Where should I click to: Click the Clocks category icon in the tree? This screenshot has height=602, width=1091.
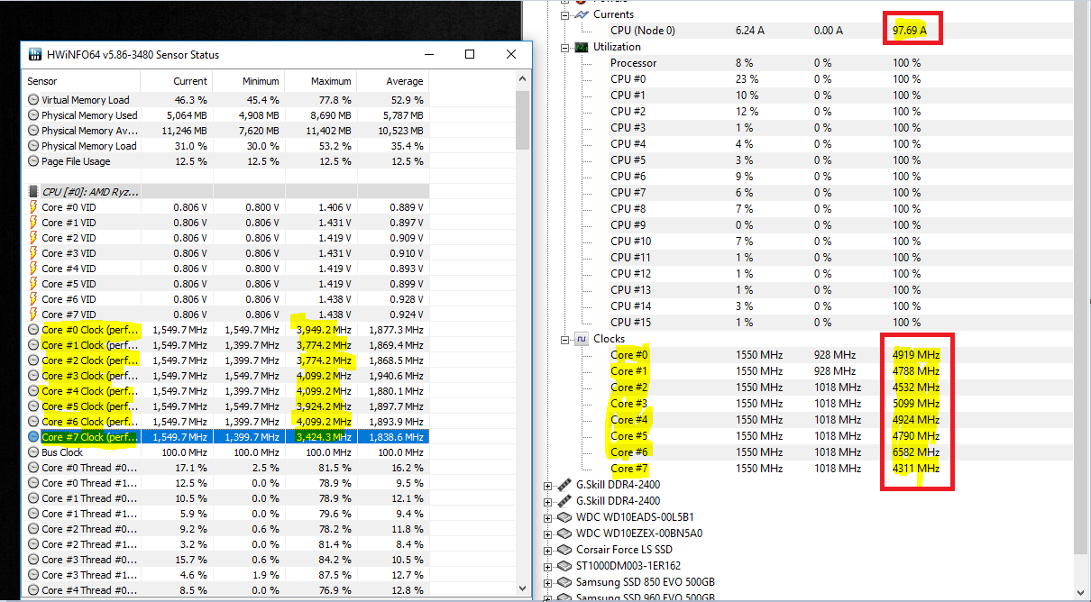[582, 339]
